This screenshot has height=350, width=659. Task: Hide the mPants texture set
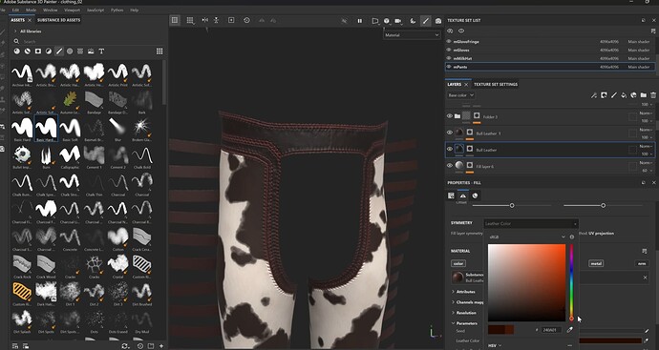click(x=449, y=67)
